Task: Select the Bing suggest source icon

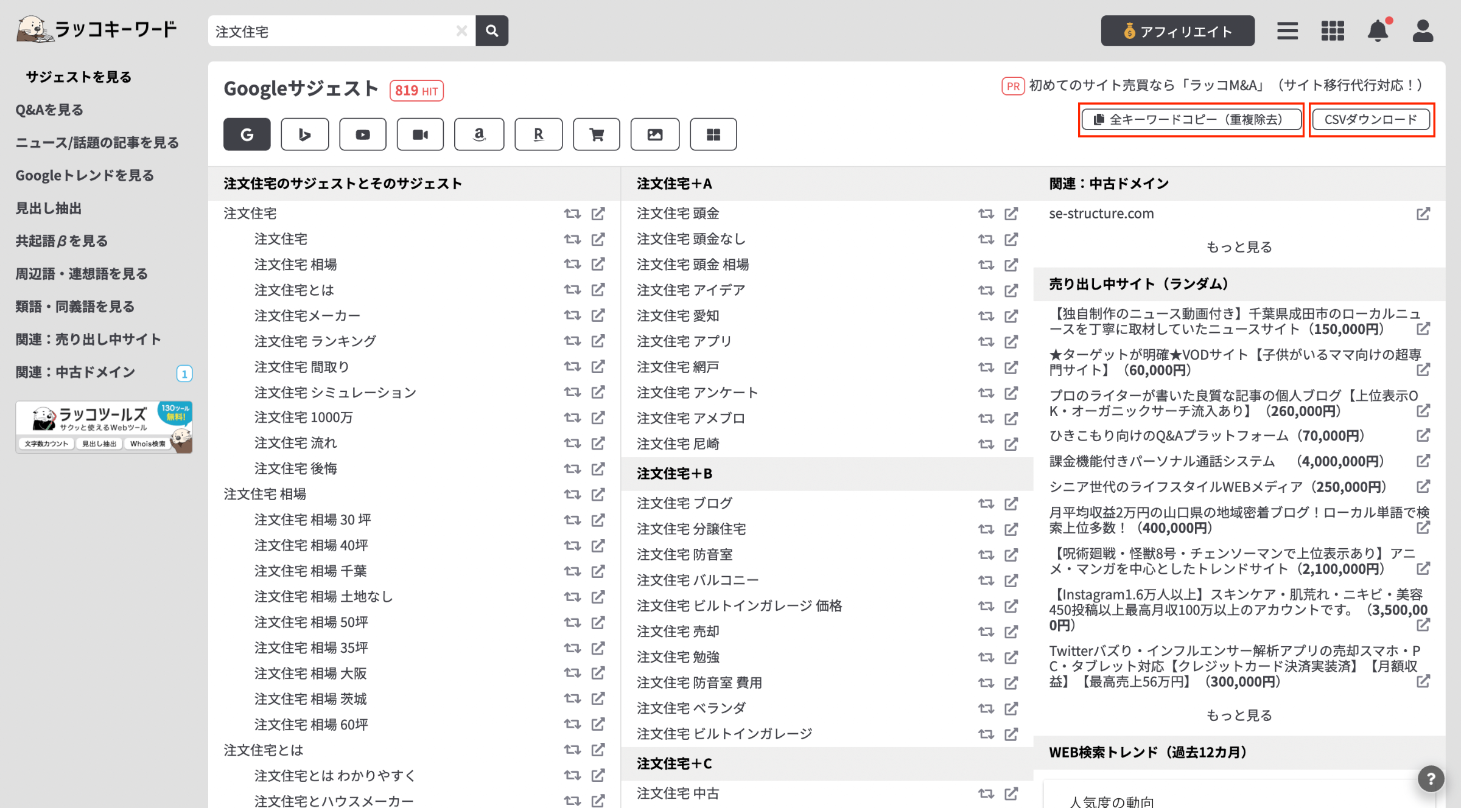Action: (x=304, y=134)
